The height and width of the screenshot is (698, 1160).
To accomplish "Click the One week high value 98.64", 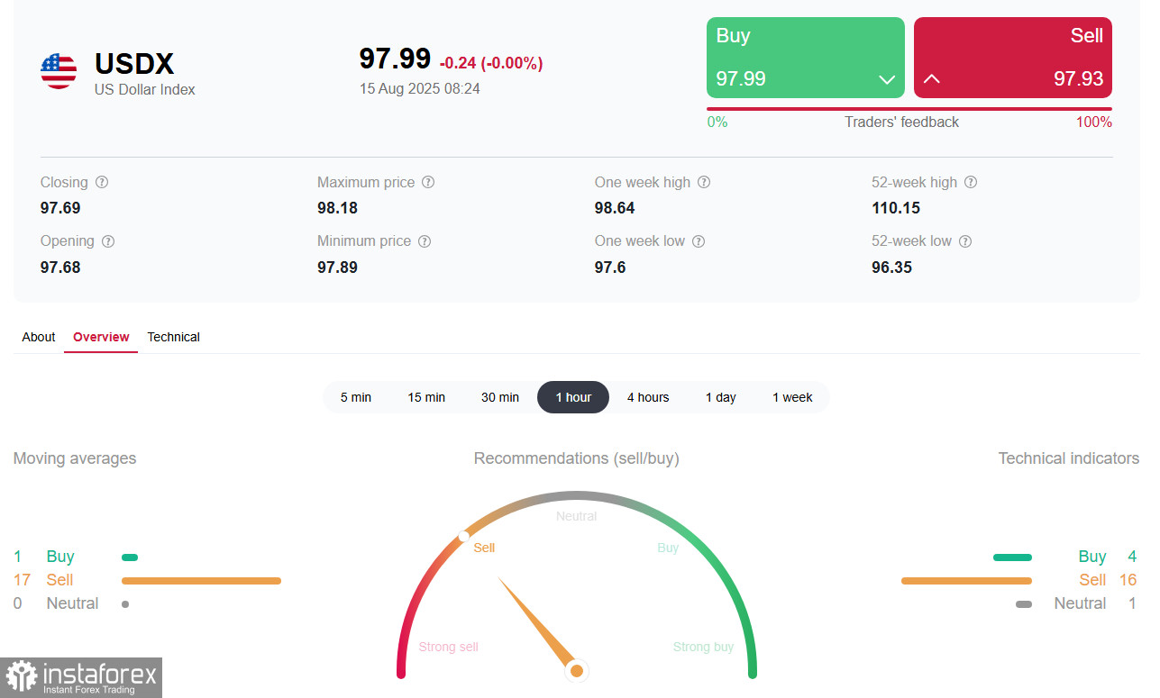I will point(615,208).
